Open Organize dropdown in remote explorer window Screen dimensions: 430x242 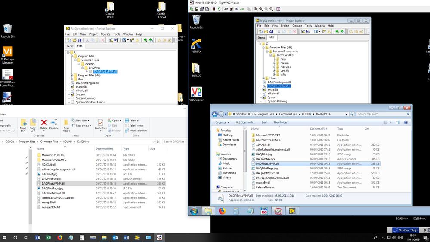coord(222,122)
